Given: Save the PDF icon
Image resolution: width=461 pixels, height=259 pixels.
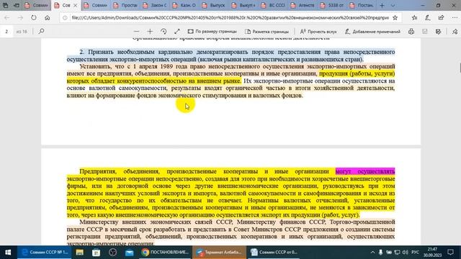Looking at the screenshot, I should click(425, 32).
